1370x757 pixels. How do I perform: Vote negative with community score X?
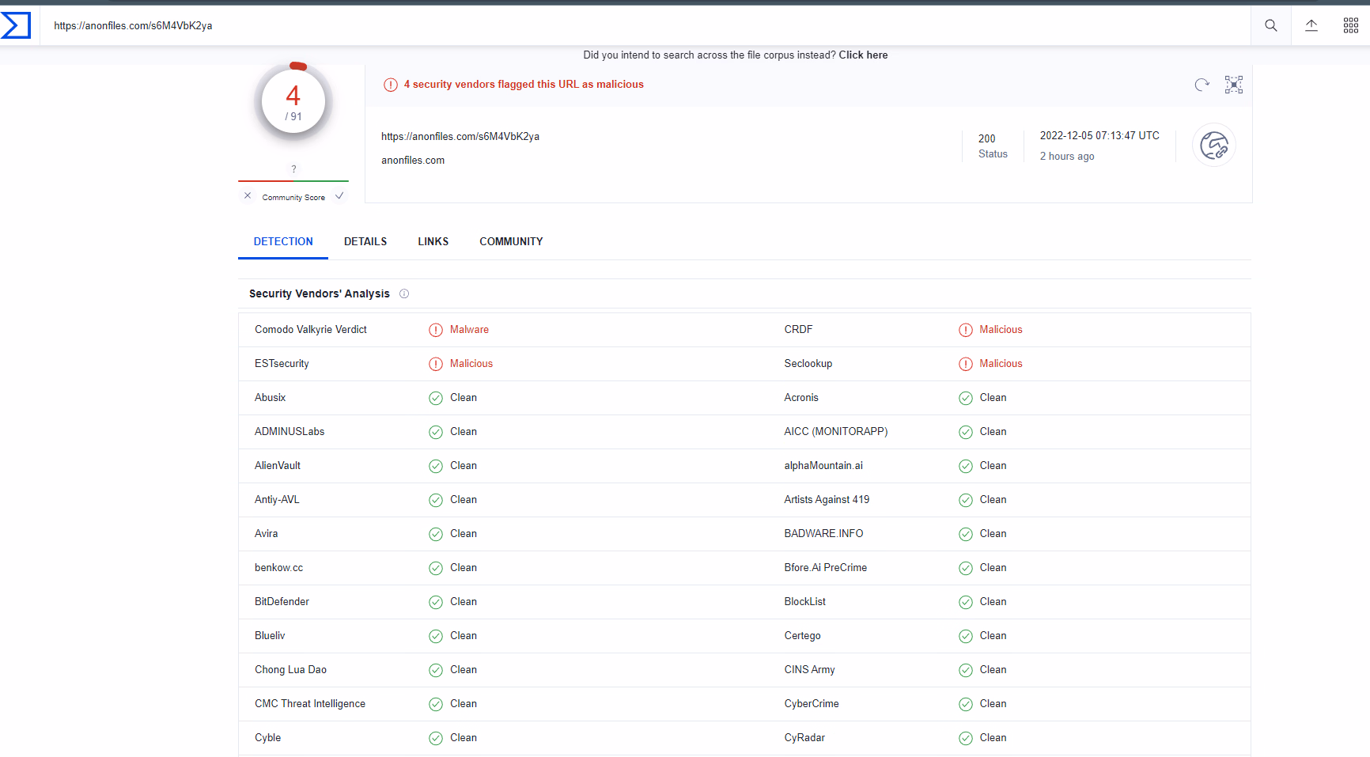click(x=248, y=196)
